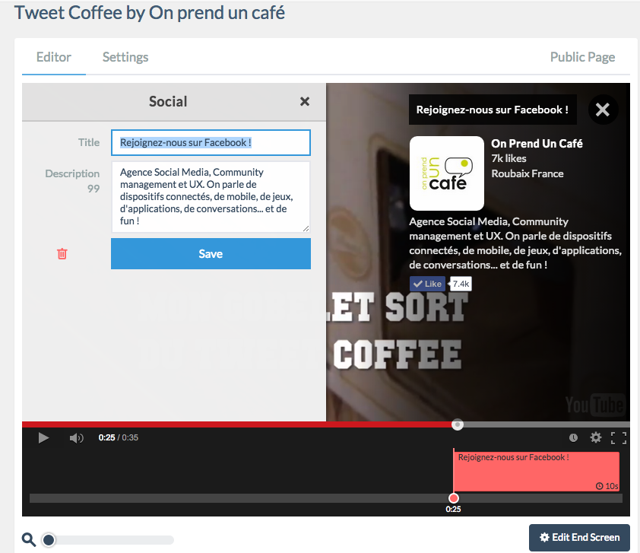Screen dimensions: 640x553
Task: Select the red Rejoignez-nous timeline block
Action: point(536,472)
